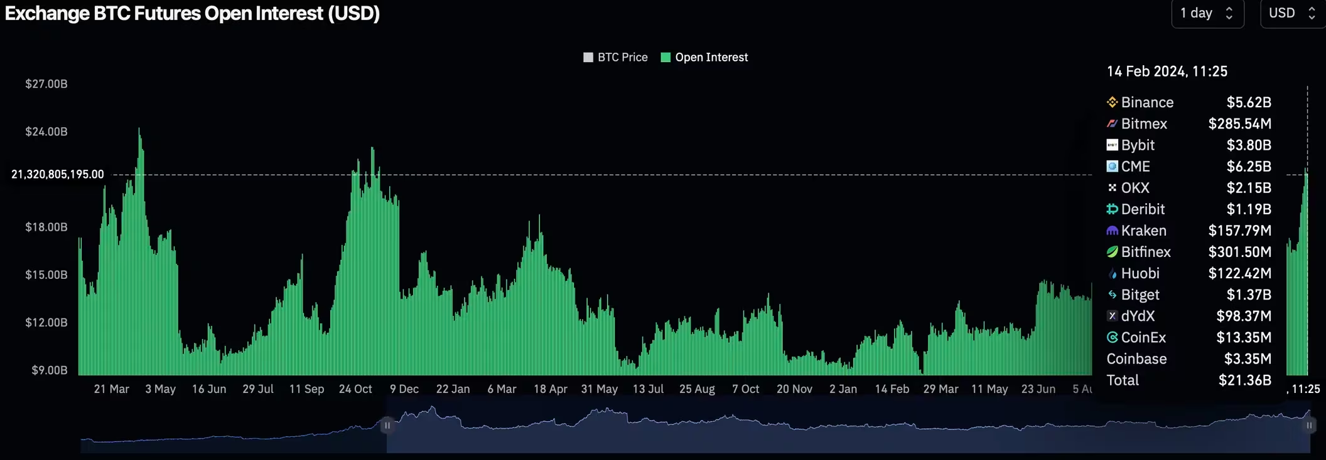Click the OKX logo icon
Viewport: 1326px width, 460px height.
pos(1112,187)
